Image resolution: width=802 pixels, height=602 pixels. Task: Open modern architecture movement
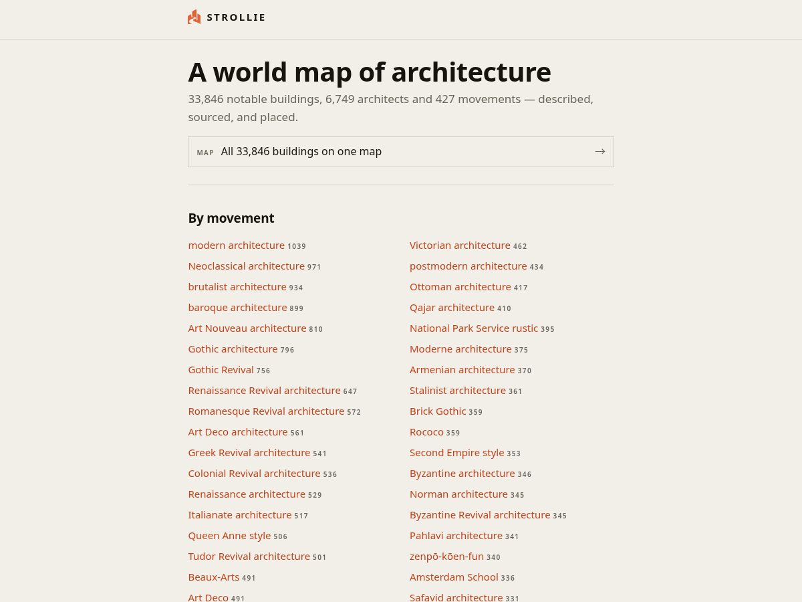click(x=237, y=245)
